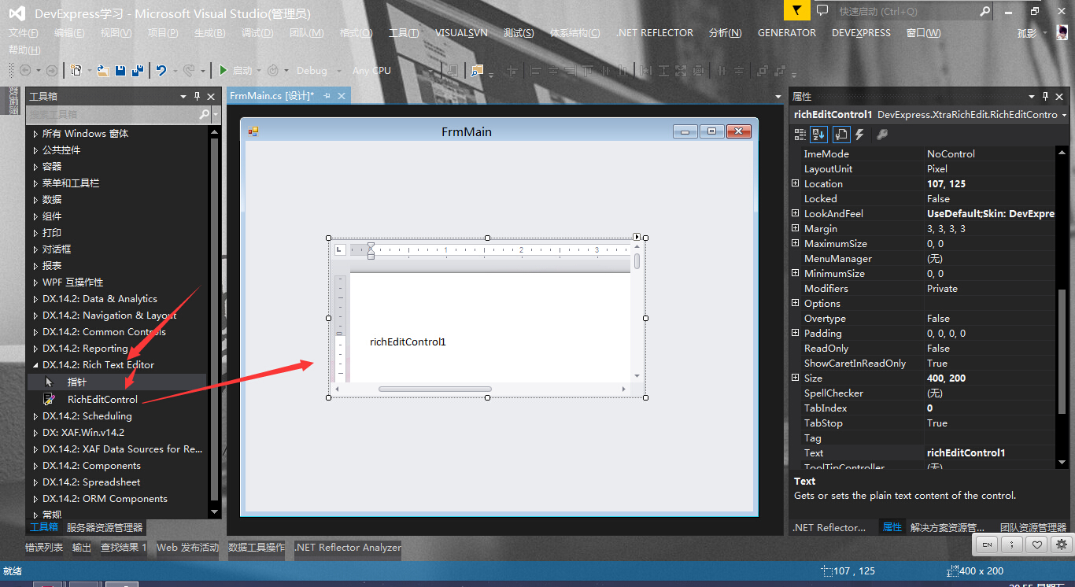Click the Save icon in toolbar

pos(120,70)
